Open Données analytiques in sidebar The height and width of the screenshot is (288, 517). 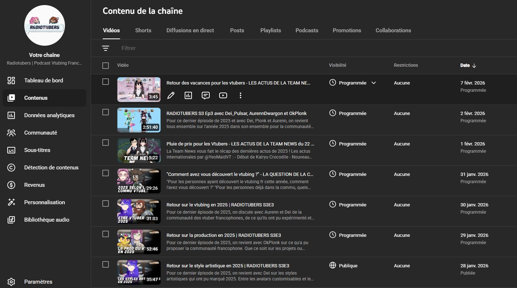coord(49,115)
